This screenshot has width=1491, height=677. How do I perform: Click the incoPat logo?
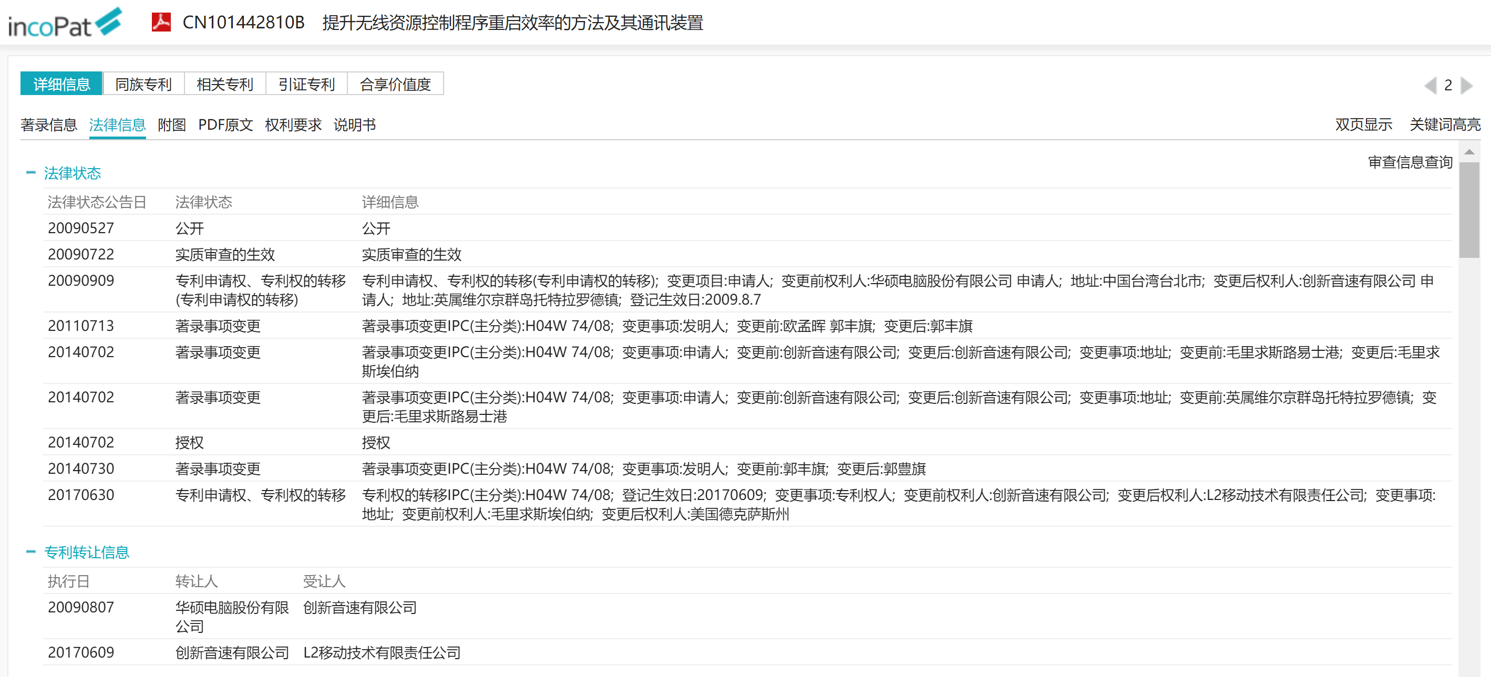[x=65, y=23]
